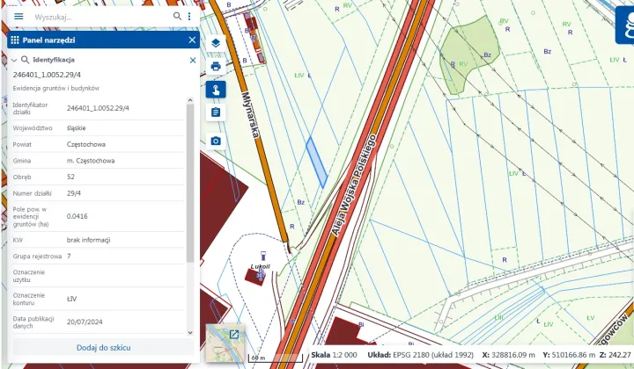Click the grid icon in Panel narzędzi header
The image size is (634, 369).
pyautogui.click(x=15, y=40)
